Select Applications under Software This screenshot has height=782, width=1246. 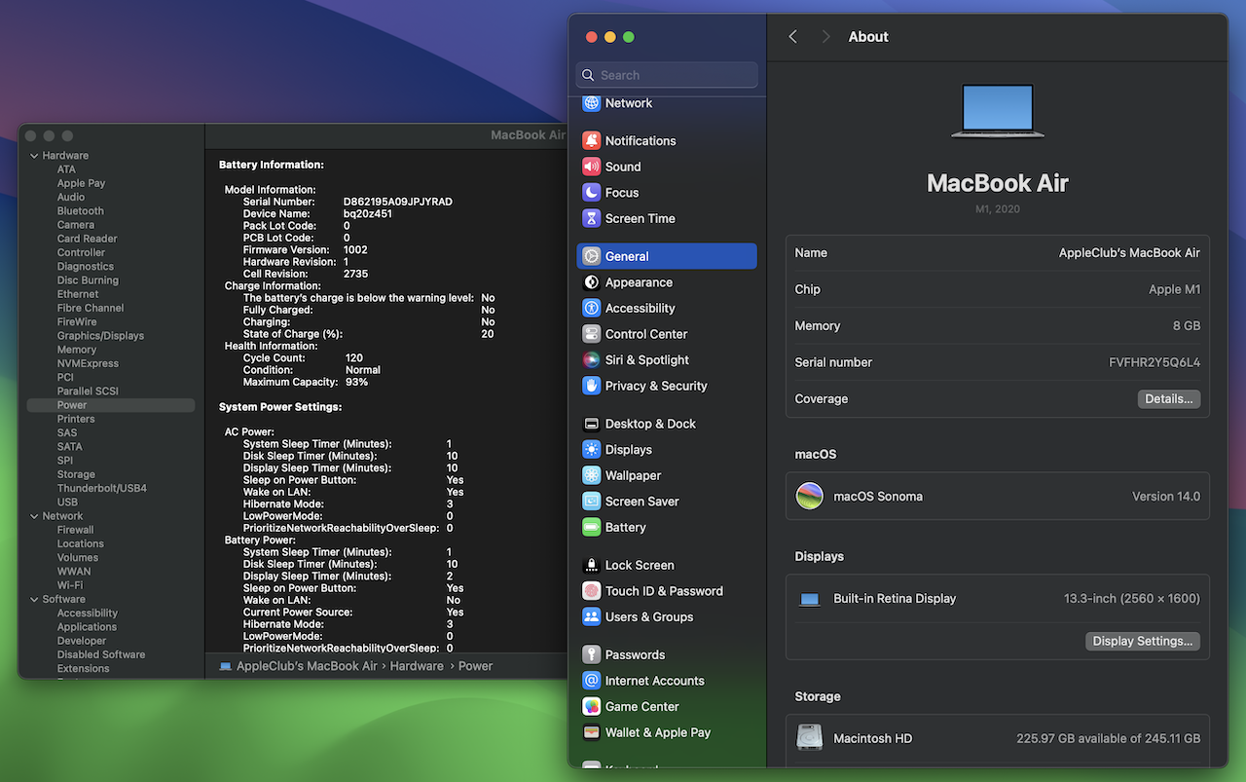(x=87, y=627)
